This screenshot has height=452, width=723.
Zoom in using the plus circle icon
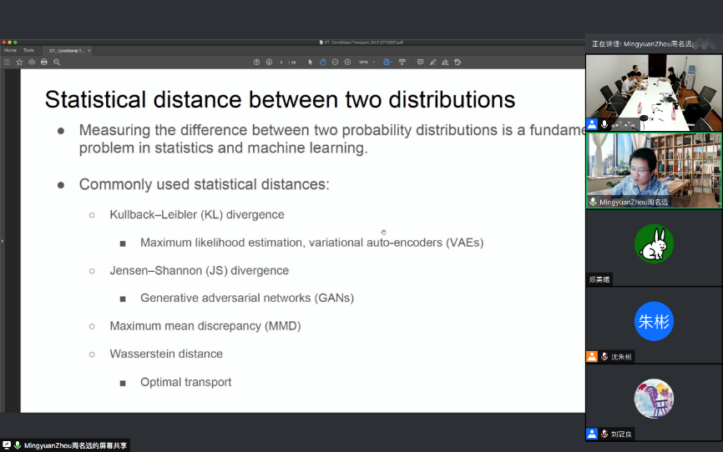pyautogui.click(x=347, y=63)
